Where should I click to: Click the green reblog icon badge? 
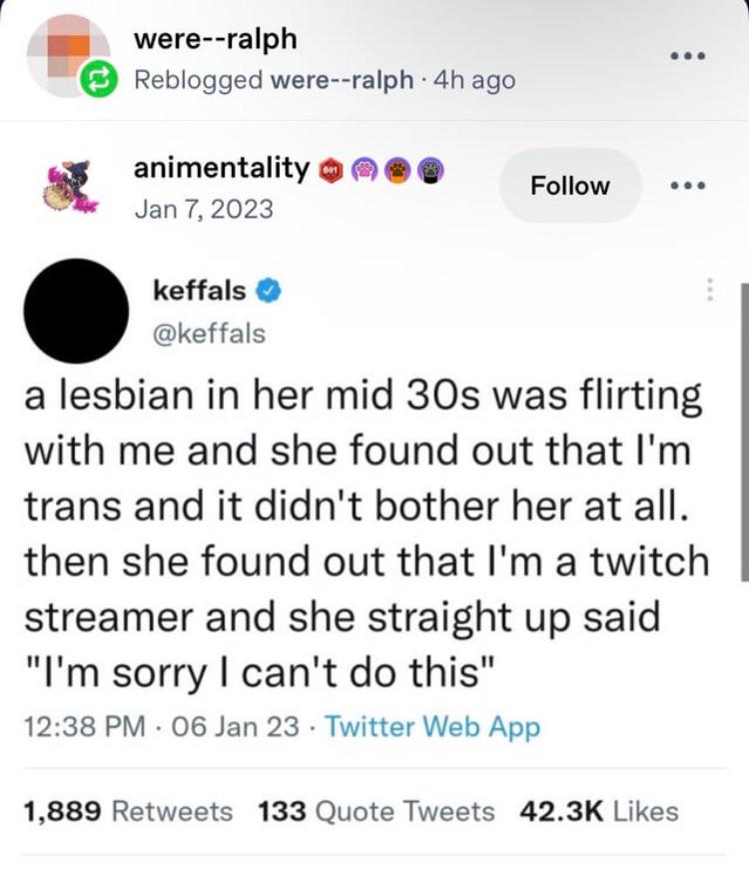(x=99, y=81)
